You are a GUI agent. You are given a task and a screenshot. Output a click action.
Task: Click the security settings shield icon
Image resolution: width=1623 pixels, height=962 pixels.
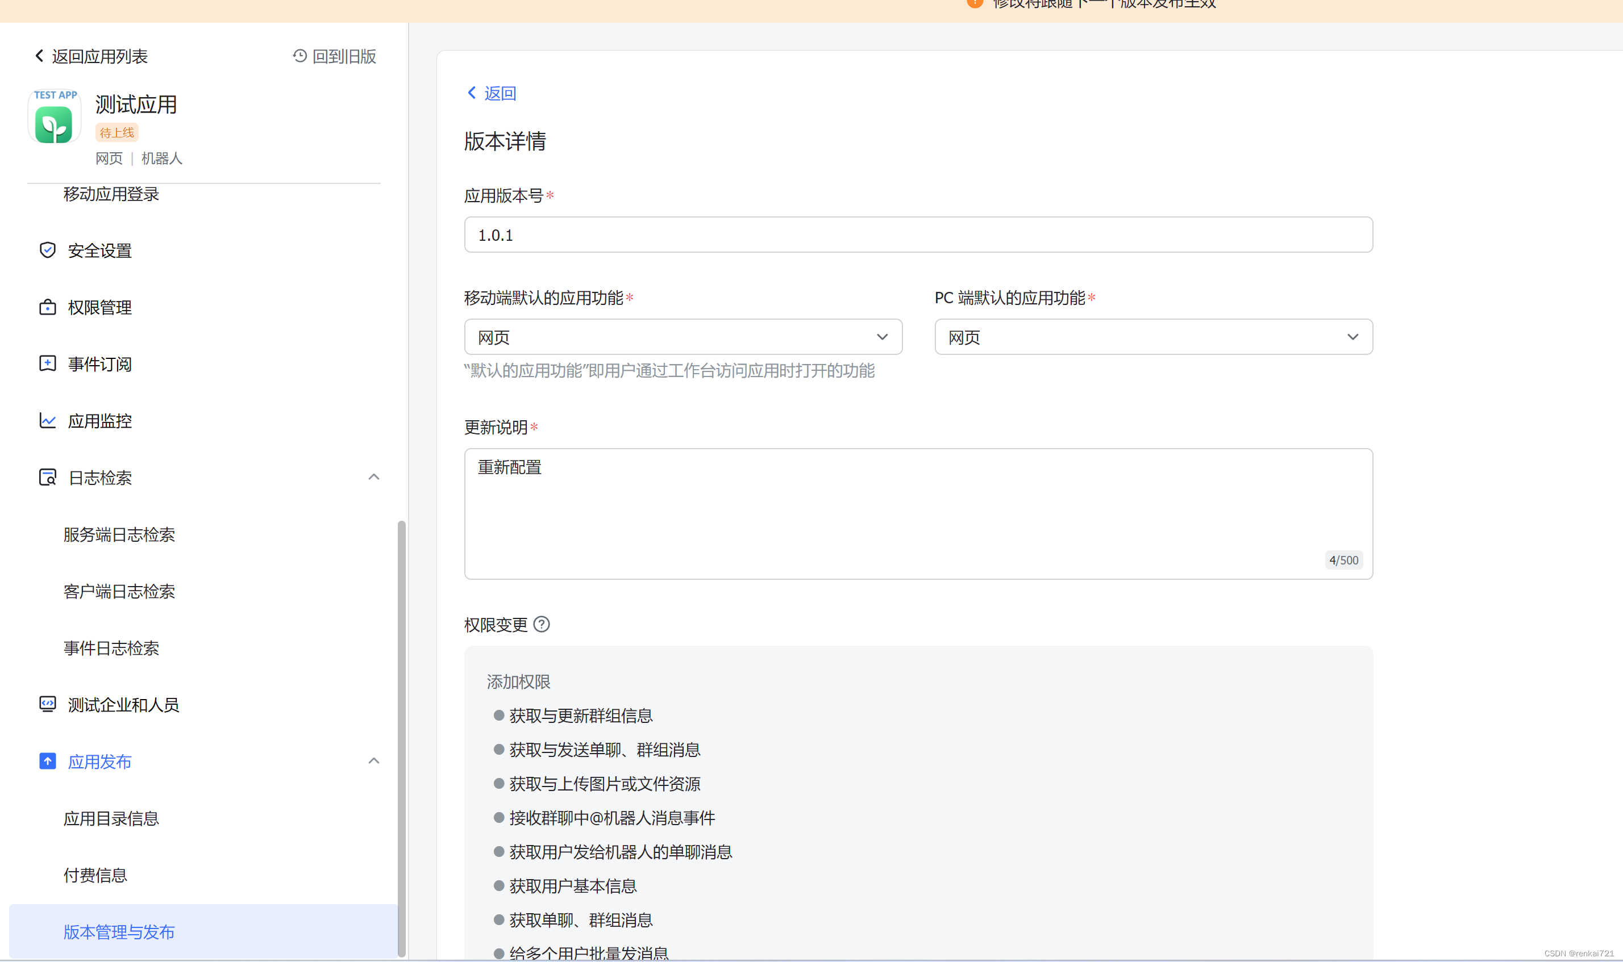coord(47,250)
